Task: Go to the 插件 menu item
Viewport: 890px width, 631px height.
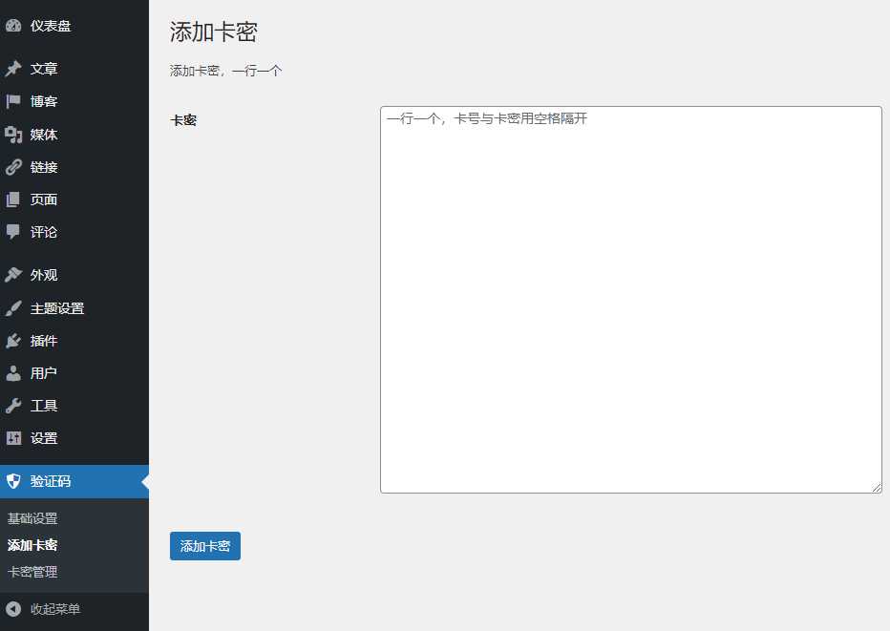Action: tap(74, 341)
